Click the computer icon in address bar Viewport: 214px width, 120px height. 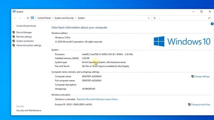(x=32, y=18)
